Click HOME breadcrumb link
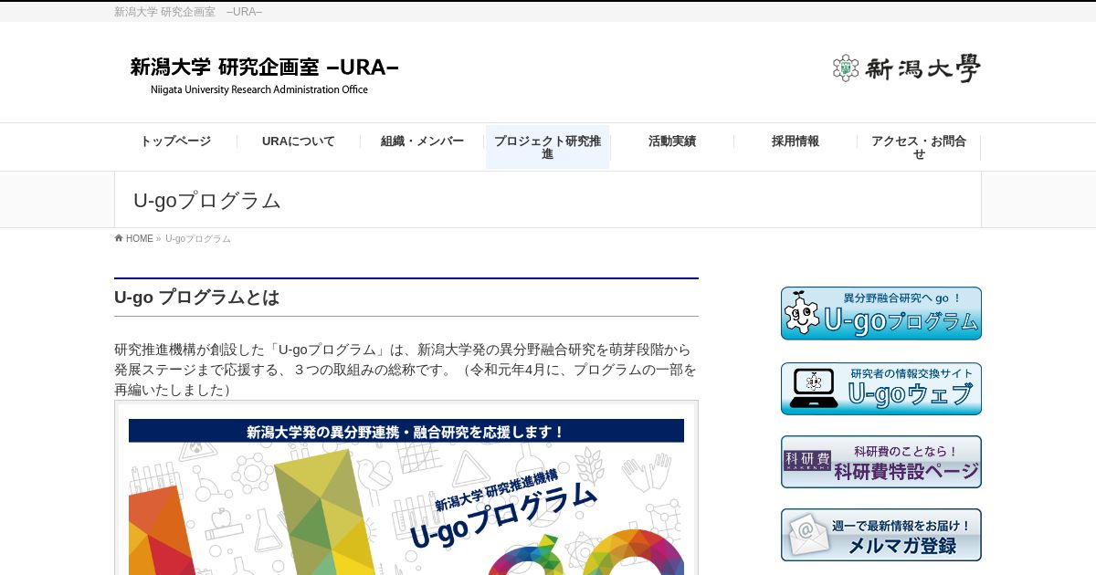1096x575 pixels. pyautogui.click(x=140, y=239)
